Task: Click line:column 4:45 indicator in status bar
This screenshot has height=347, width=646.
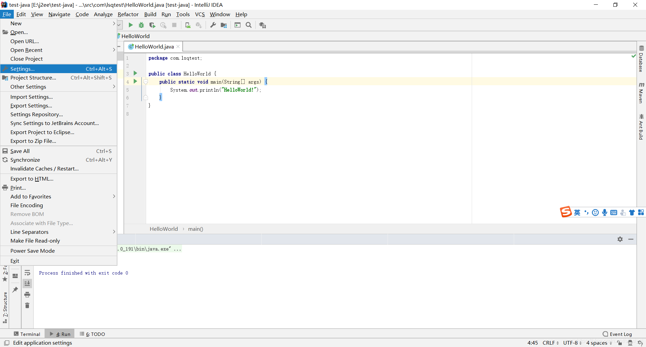Action: point(533,343)
